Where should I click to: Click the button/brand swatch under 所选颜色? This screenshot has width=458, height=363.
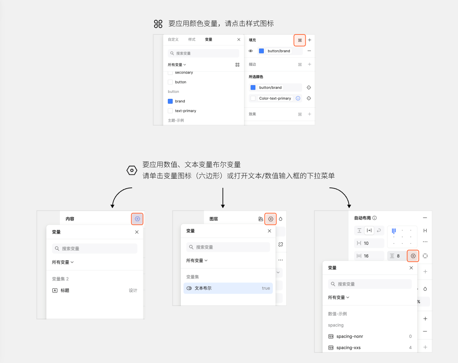pos(253,88)
